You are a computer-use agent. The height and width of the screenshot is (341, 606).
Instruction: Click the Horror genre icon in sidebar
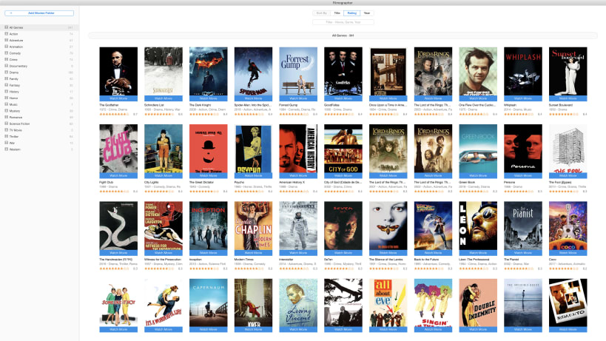(6, 98)
